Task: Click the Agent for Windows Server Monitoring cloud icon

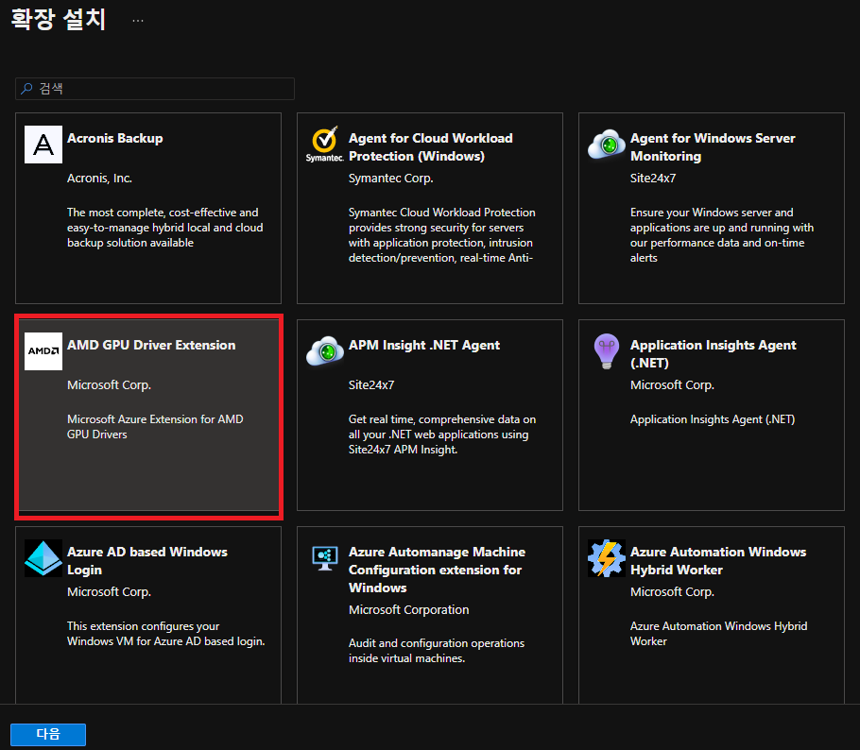Action: tap(606, 145)
